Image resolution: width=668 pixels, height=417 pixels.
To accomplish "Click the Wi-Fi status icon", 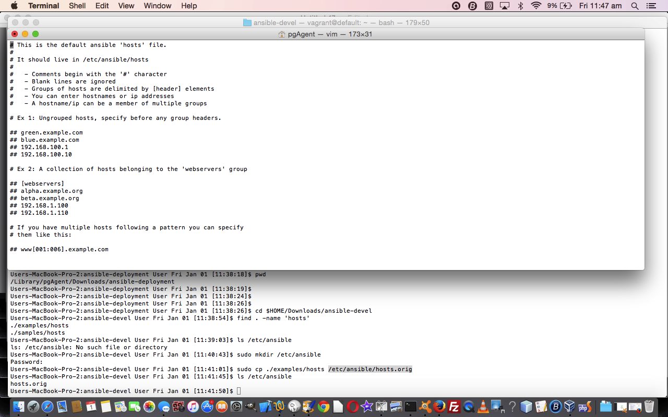I will 536,6.
